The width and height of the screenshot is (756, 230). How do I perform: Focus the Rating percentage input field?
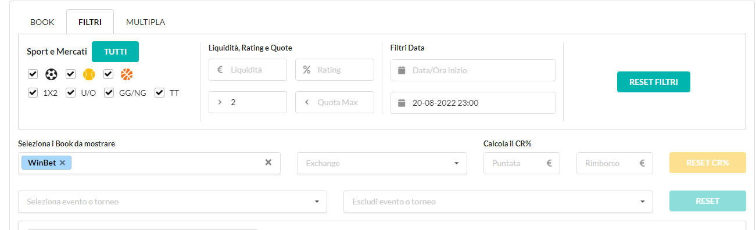coord(335,70)
